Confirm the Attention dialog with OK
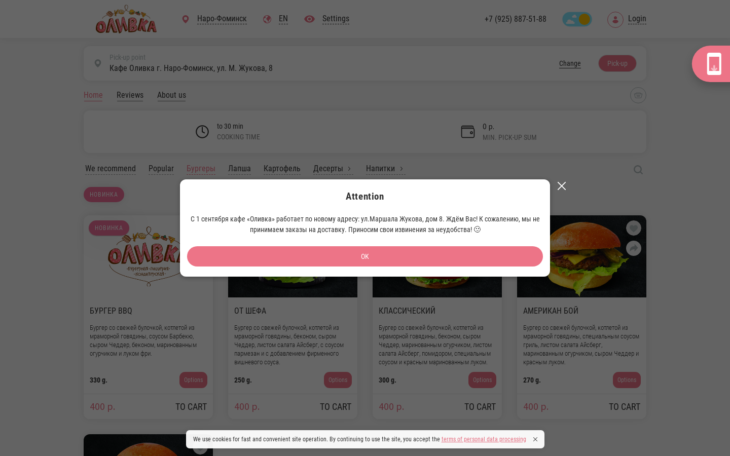Screen dimensions: 730x456 (x=365, y=256)
